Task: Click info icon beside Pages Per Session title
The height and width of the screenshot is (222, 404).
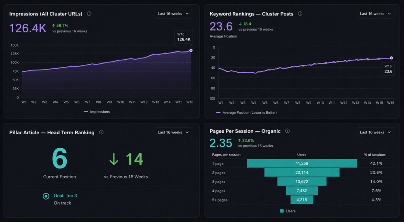Action: (x=287, y=131)
